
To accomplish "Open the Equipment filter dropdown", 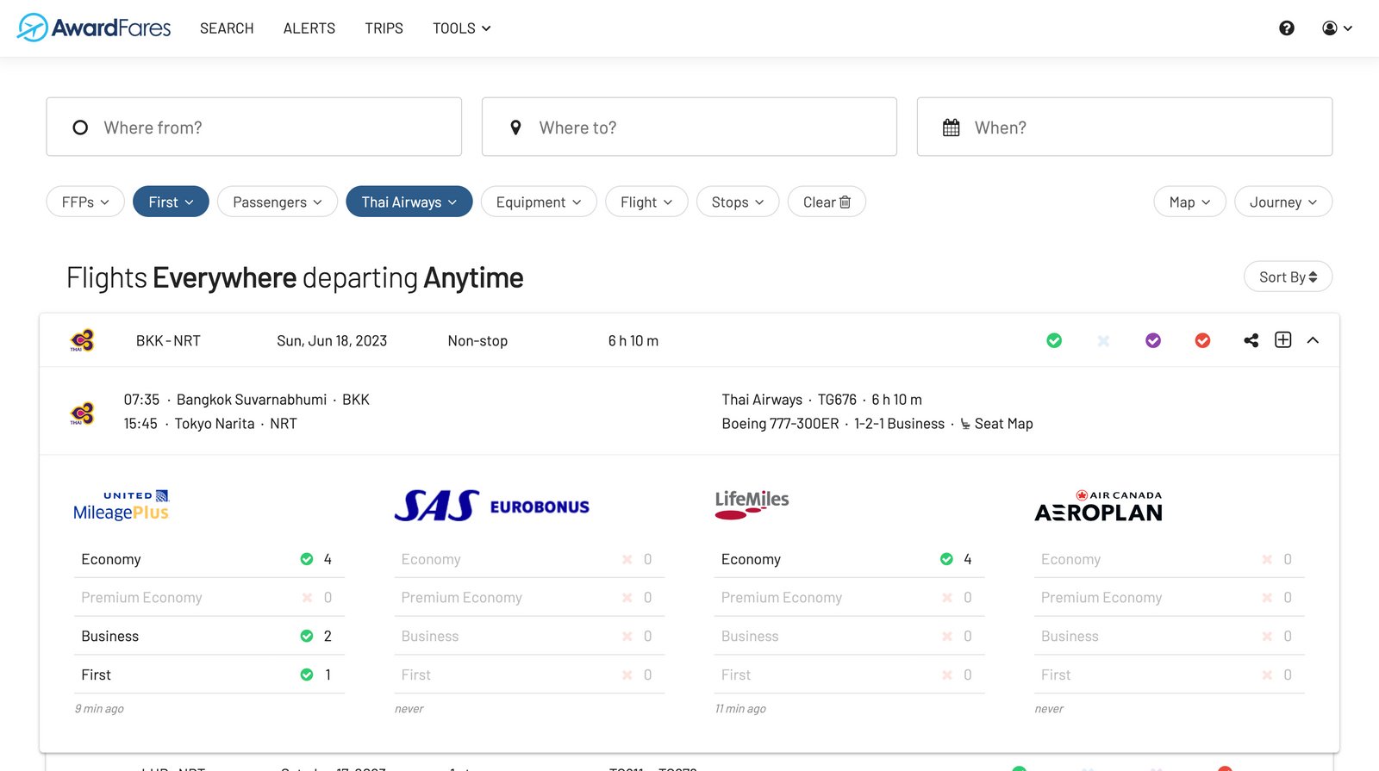I will (x=539, y=202).
